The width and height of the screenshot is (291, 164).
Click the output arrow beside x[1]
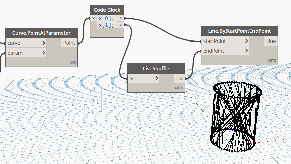tap(121, 25)
